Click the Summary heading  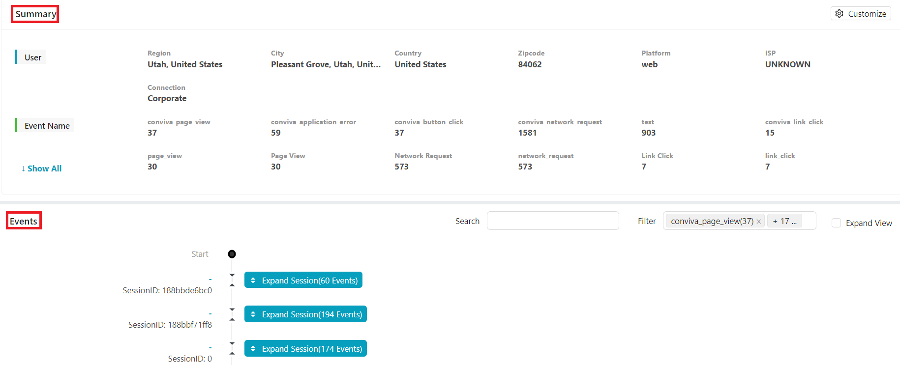[x=35, y=14]
